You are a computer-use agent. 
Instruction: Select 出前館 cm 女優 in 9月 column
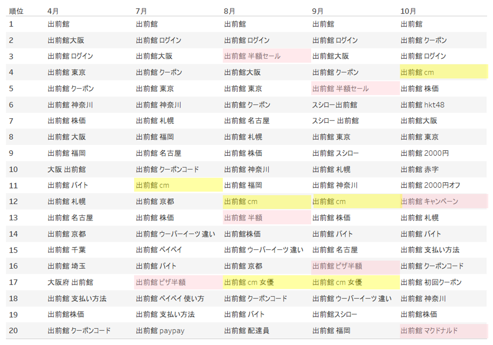pyautogui.click(x=355, y=282)
